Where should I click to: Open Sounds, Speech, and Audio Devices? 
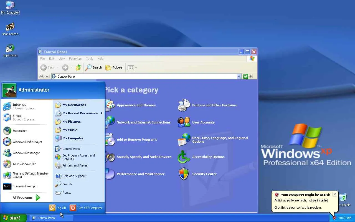click(x=144, y=157)
